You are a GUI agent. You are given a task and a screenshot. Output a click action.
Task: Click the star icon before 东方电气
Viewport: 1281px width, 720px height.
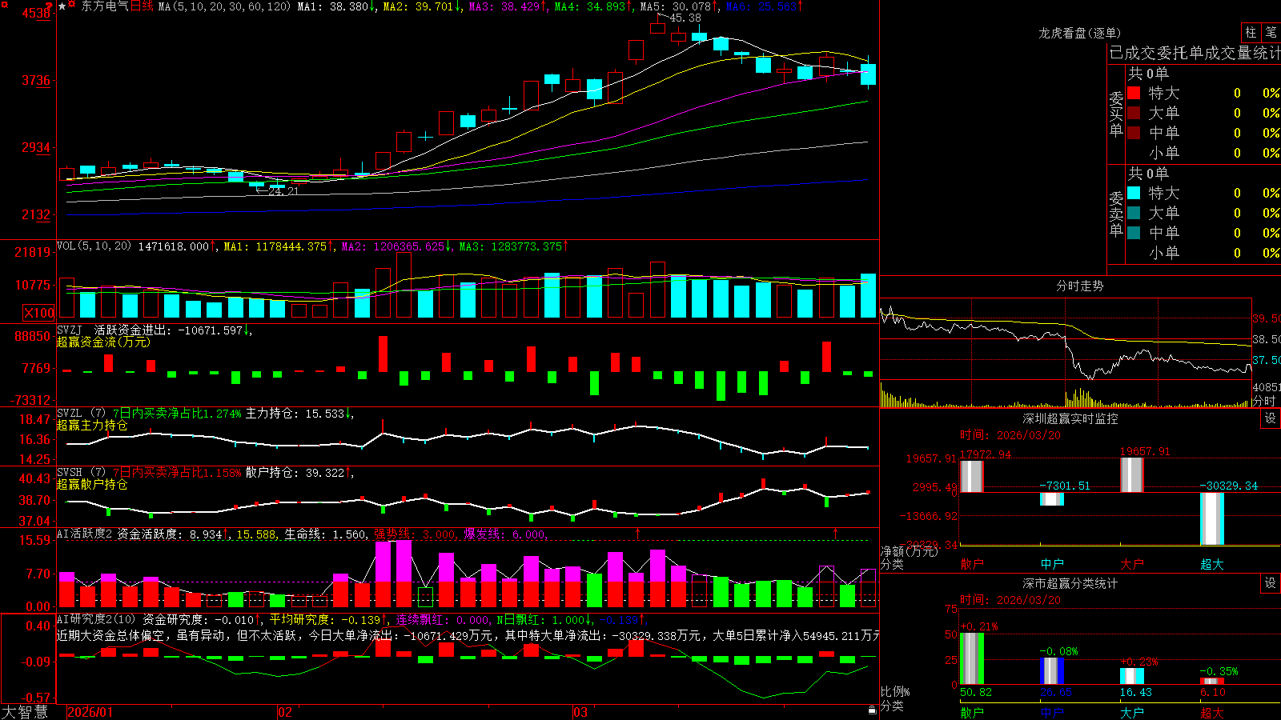tap(62, 6)
